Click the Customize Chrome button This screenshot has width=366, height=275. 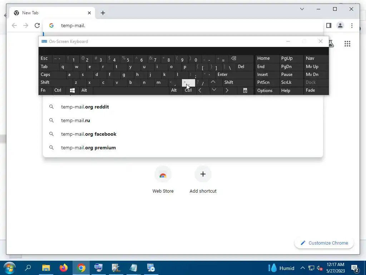[x=324, y=243]
